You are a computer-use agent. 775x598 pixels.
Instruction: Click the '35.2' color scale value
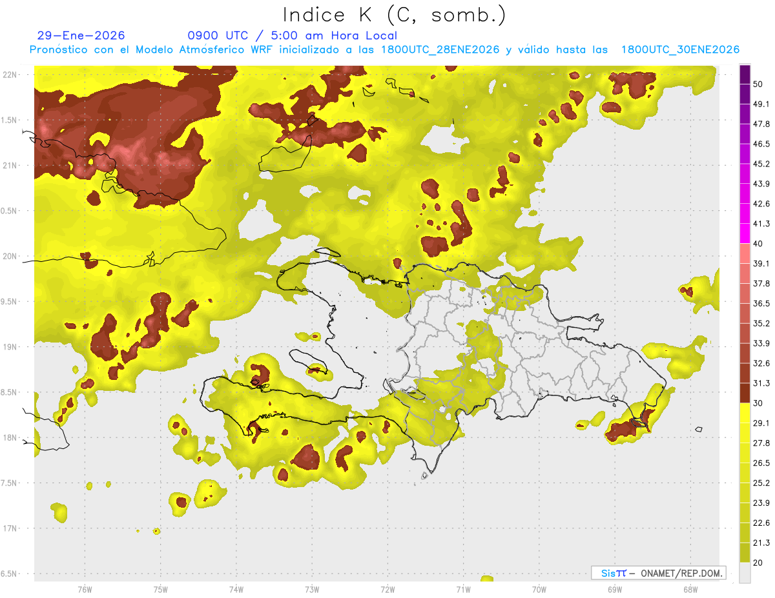[x=761, y=323]
